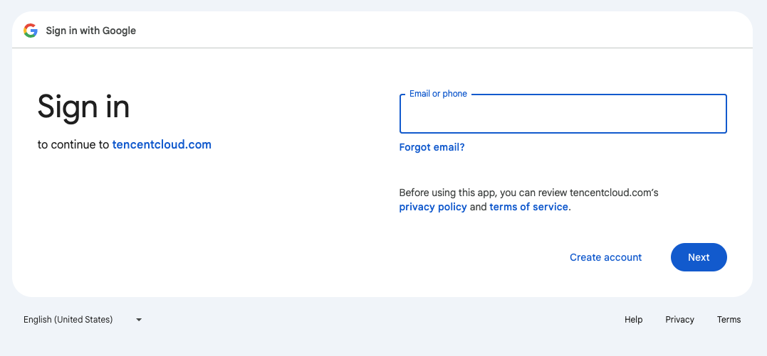The height and width of the screenshot is (356, 767).
Task: Click the large "Sign in" heading
Action: pos(83,107)
